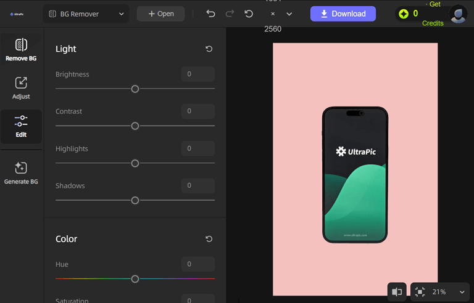The image size is (474, 303).
Task: Click the Hue rainbow slider handle
Action: pos(135,279)
